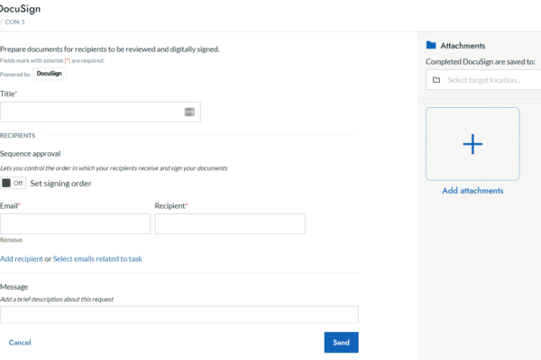Focus the Email input field
The height and width of the screenshot is (360, 541).
click(x=75, y=224)
